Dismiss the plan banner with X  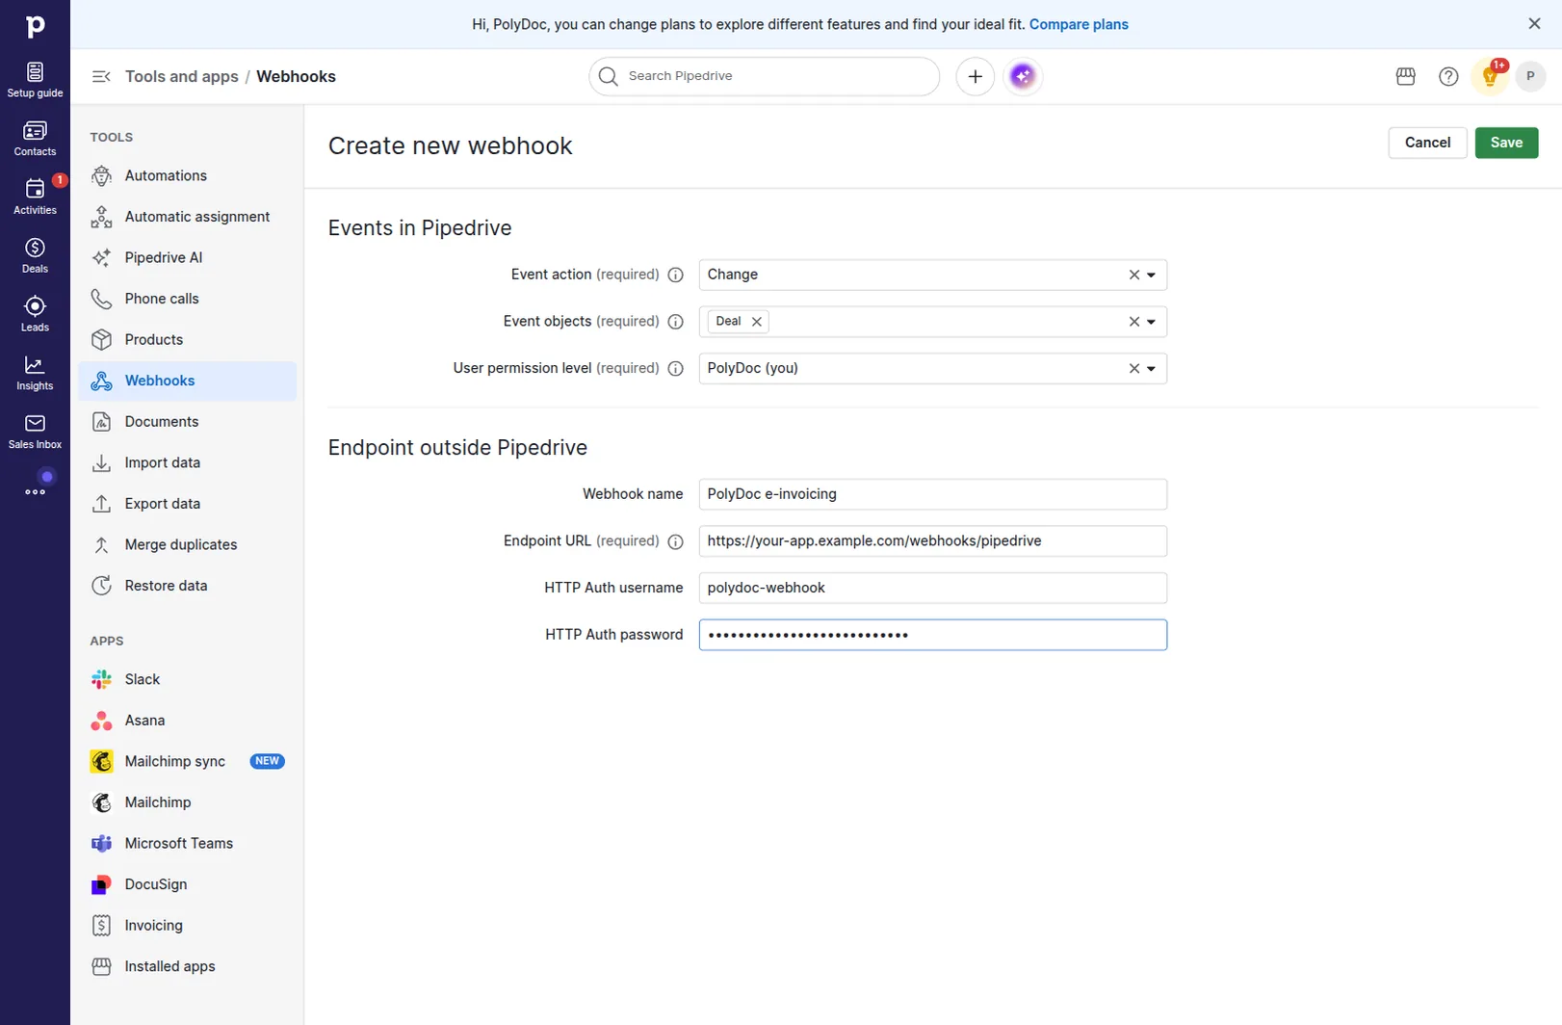click(x=1534, y=24)
